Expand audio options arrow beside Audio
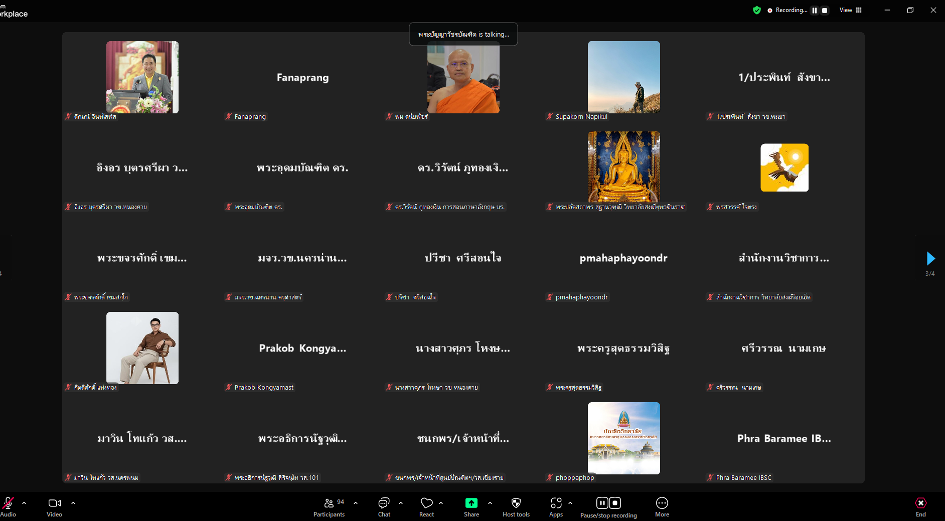Screen dimensions: 945x521 pyautogui.click(x=24, y=502)
